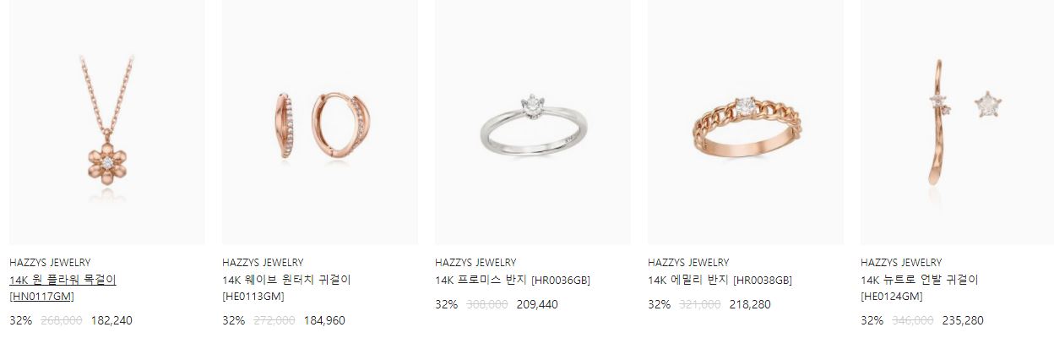
Task: Click the 235,280 sale price
Action: coord(963,320)
